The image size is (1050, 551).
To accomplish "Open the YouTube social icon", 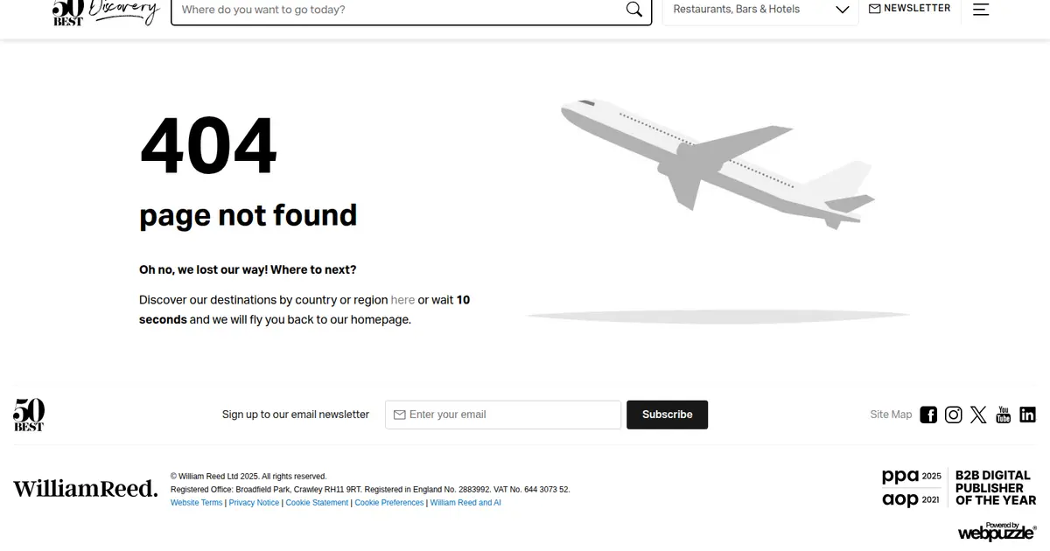I will click(1003, 415).
